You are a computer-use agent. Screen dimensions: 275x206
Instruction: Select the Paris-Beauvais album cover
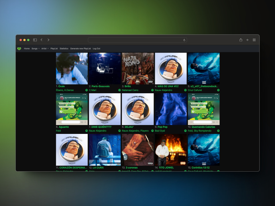105,68
